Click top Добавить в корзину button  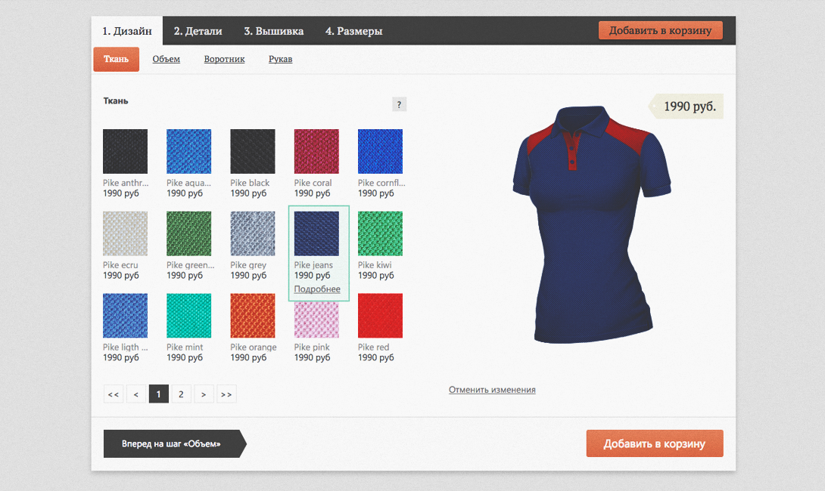tap(660, 30)
